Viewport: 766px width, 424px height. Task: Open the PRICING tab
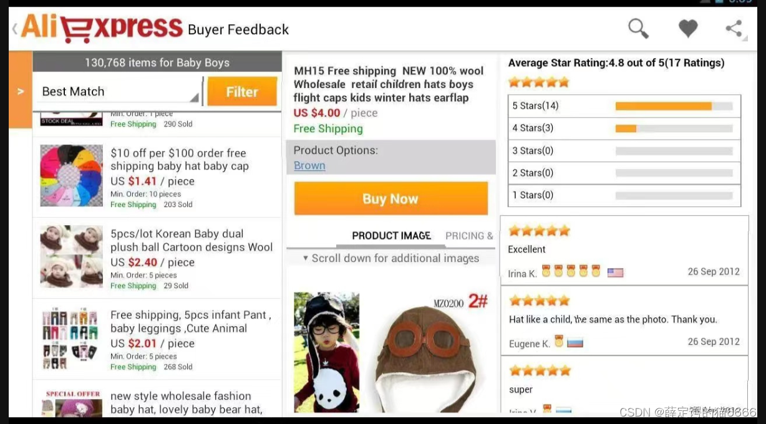point(469,236)
